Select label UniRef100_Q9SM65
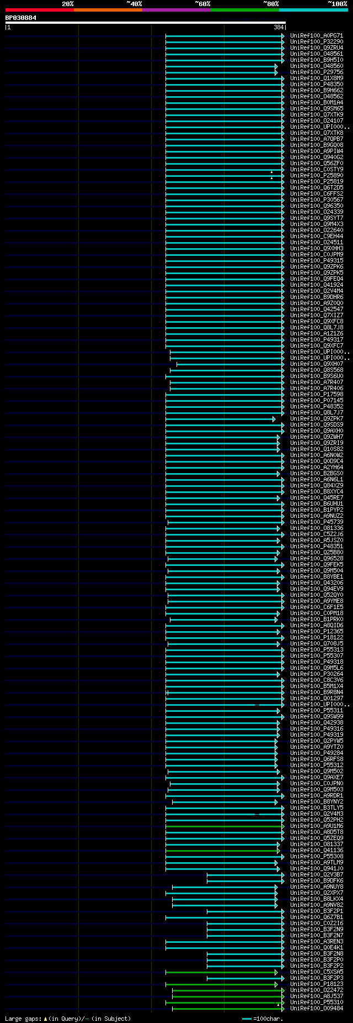 pos(317,108)
